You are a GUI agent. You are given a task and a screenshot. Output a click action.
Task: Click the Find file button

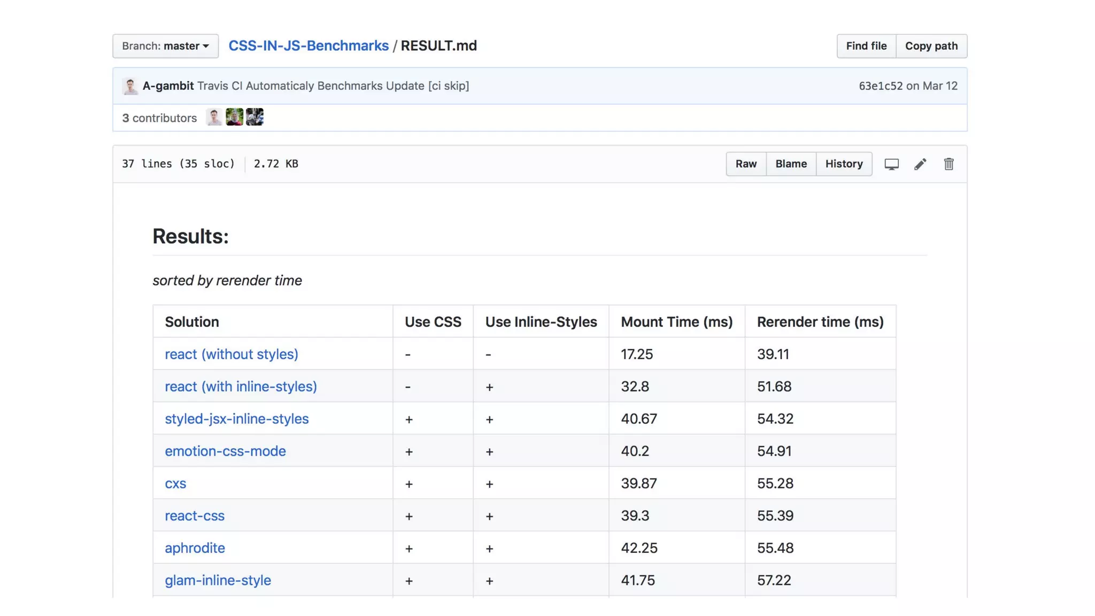[x=866, y=46]
